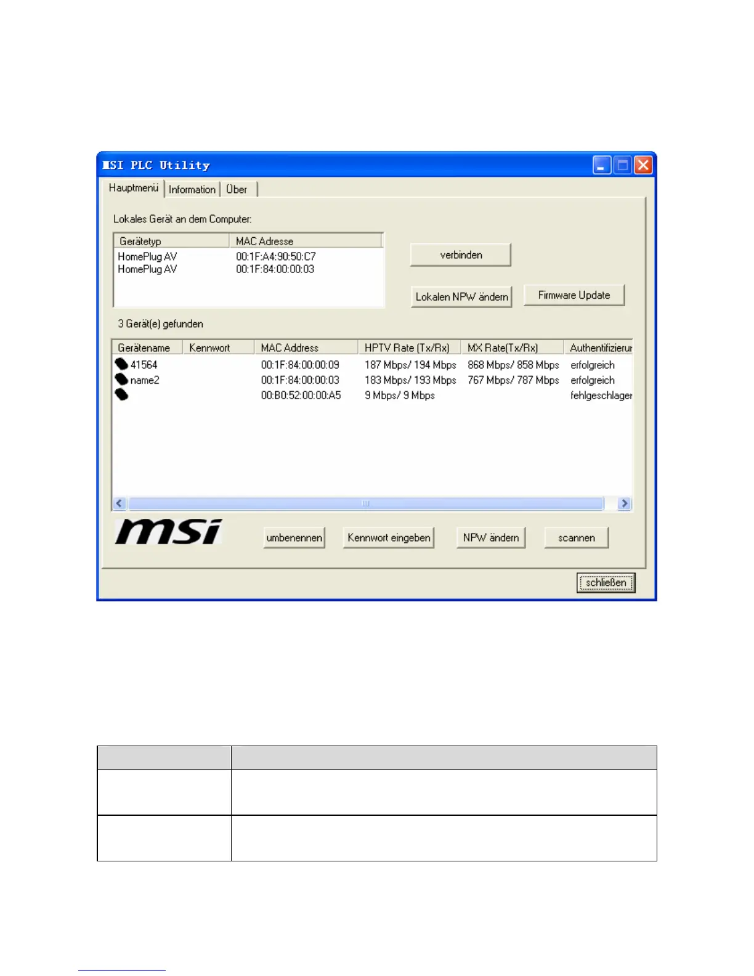Start the Firmware Update

[574, 295]
